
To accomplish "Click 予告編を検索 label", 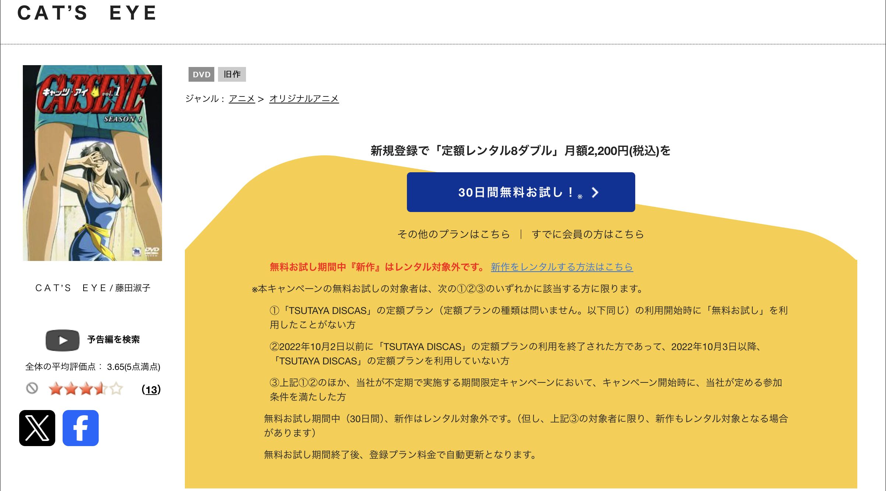I will point(113,339).
